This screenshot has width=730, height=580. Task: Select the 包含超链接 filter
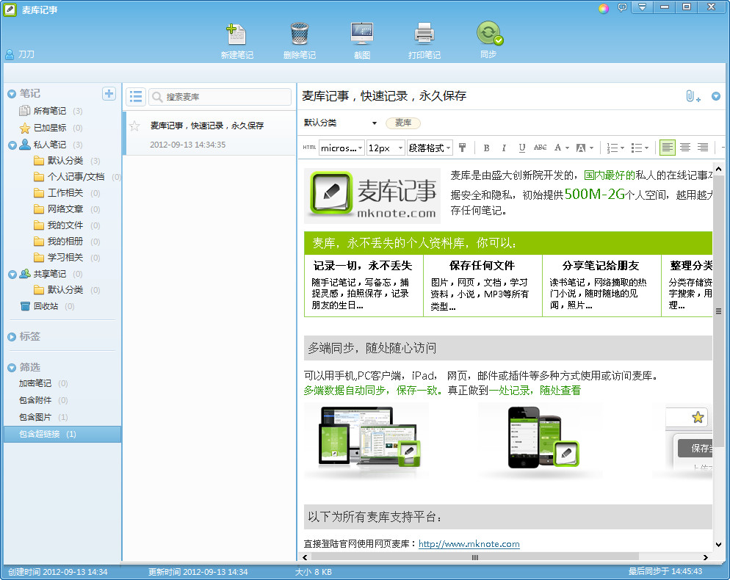click(x=62, y=434)
